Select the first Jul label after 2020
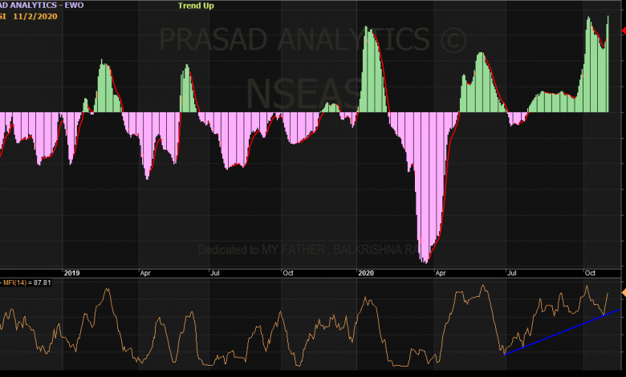 512,273
